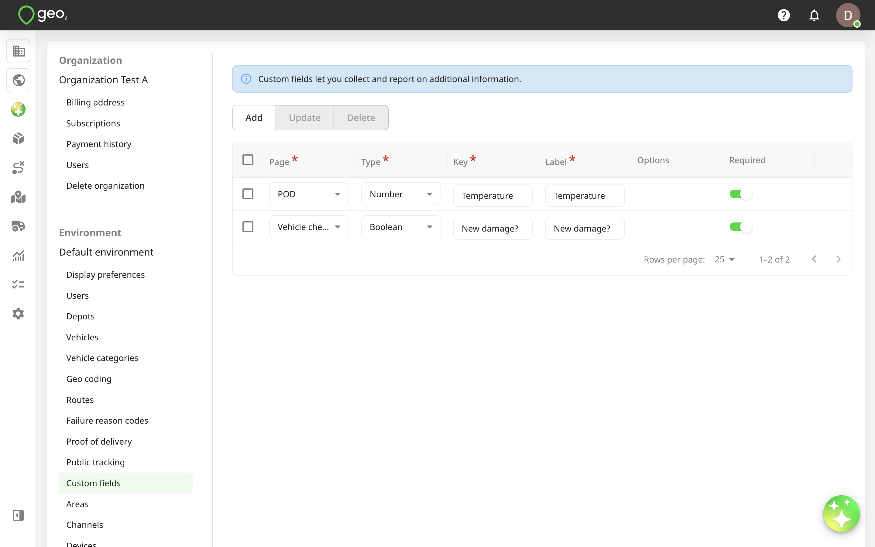Click the globe icon in sidebar
875x547 pixels.
(x=19, y=80)
